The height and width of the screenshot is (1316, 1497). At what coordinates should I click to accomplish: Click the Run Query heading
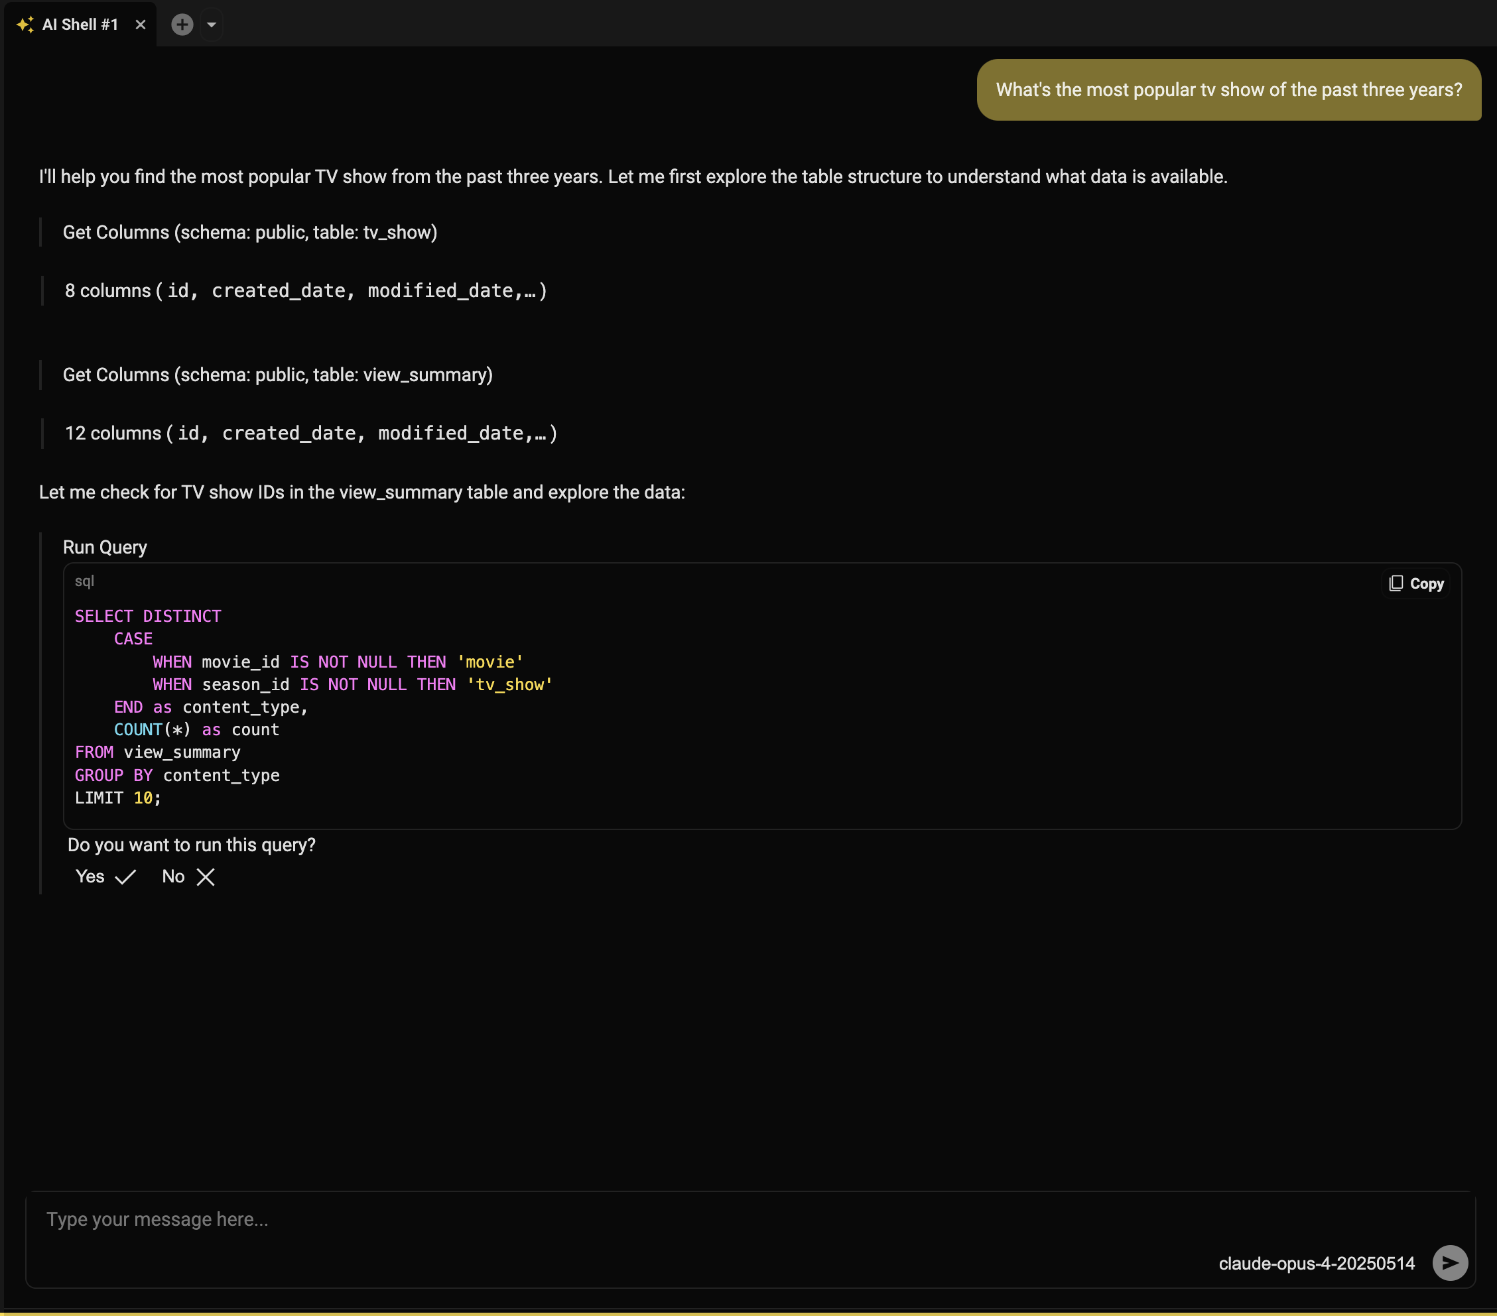click(x=105, y=548)
